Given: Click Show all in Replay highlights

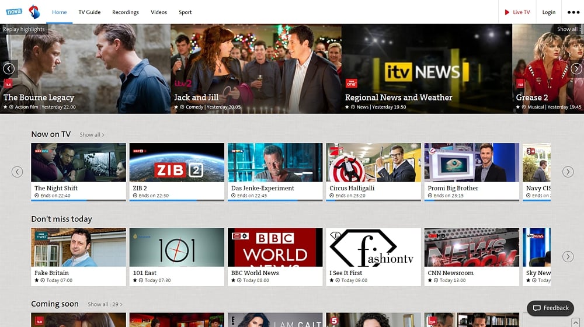Looking at the screenshot, I should pos(569,29).
